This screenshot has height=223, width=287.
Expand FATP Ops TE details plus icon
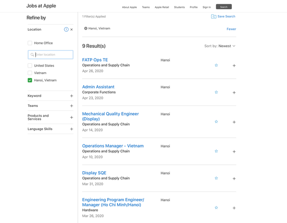[234, 66]
